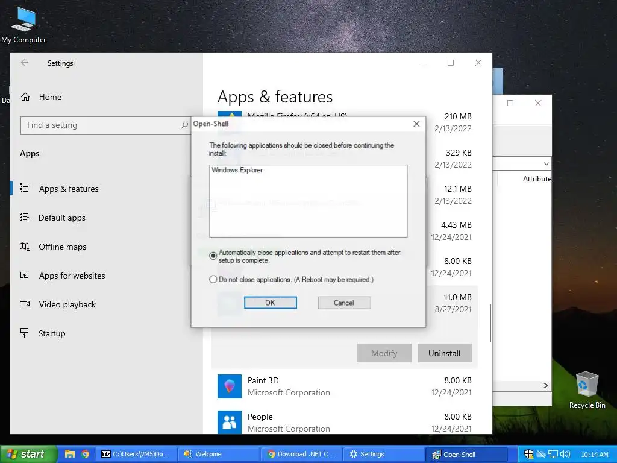Maximize the background window behind Settings
Image resolution: width=617 pixels, height=463 pixels.
pyautogui.click(x=510, y=103)
